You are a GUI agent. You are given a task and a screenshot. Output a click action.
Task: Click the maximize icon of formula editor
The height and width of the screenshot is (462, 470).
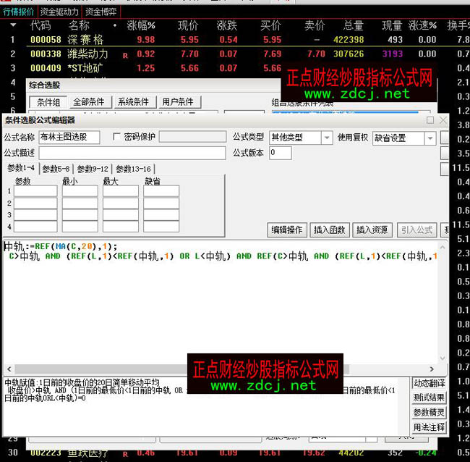pos(430,120)
